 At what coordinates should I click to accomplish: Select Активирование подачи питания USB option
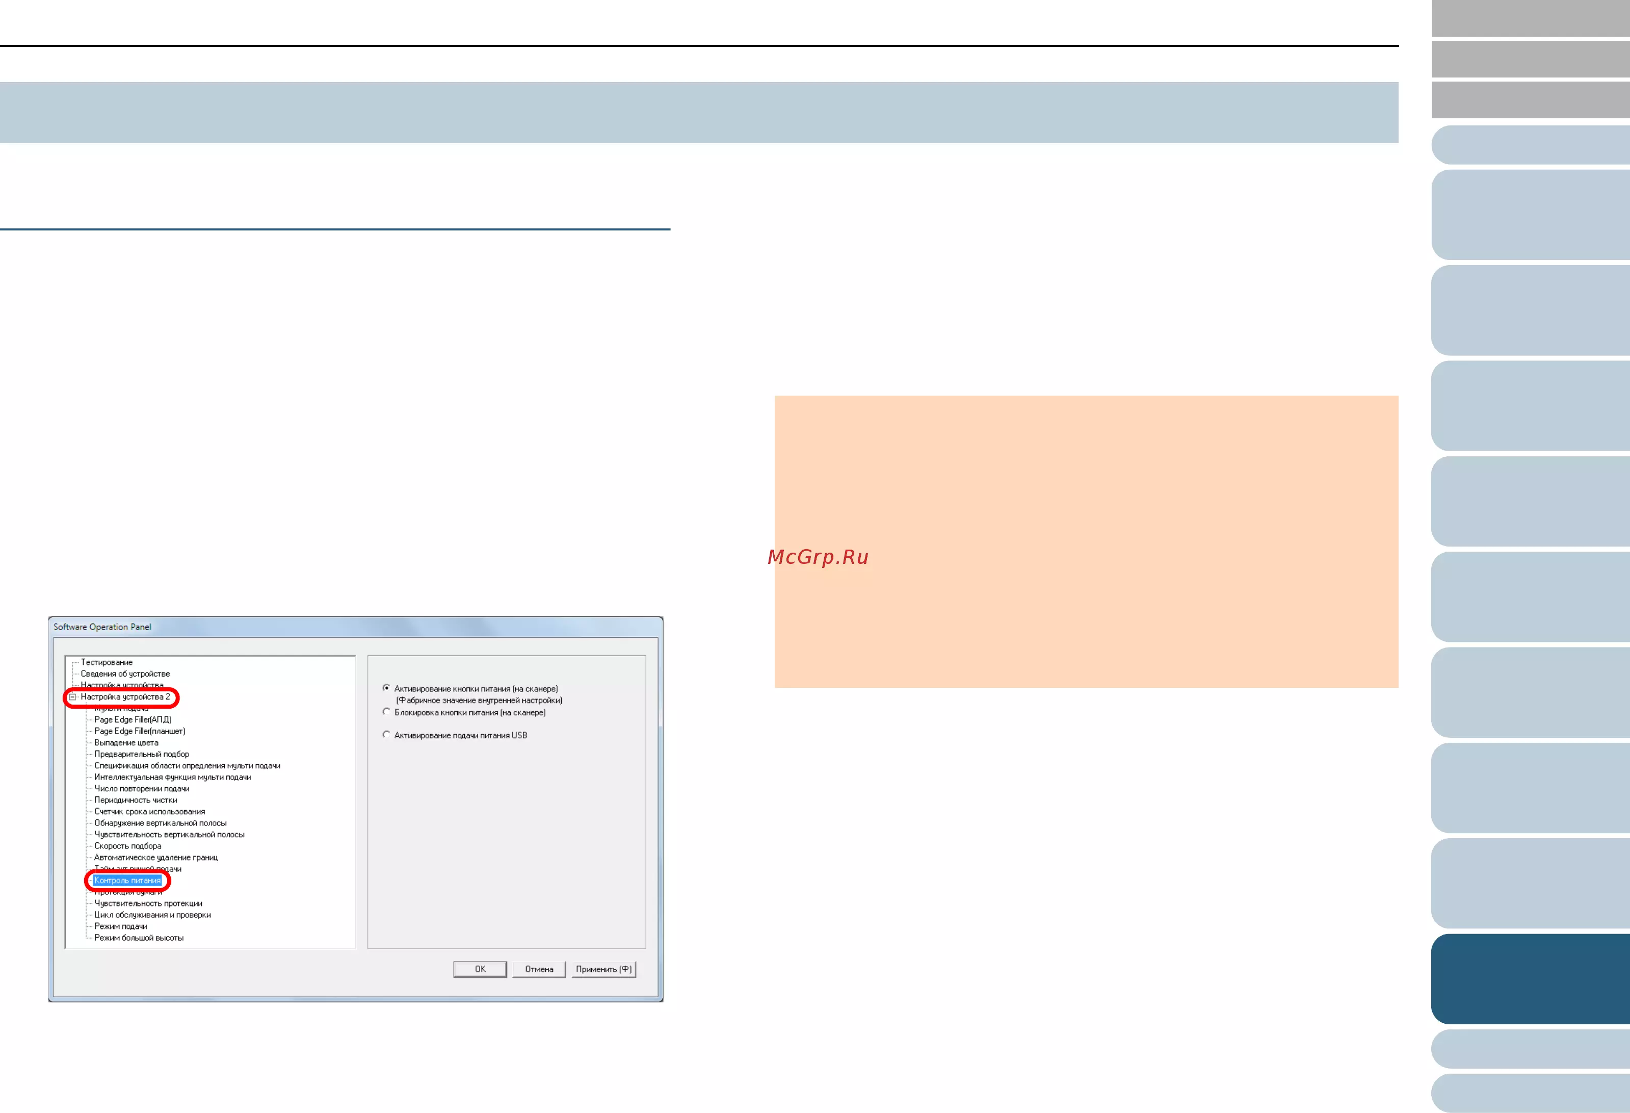tap(386, 735)
